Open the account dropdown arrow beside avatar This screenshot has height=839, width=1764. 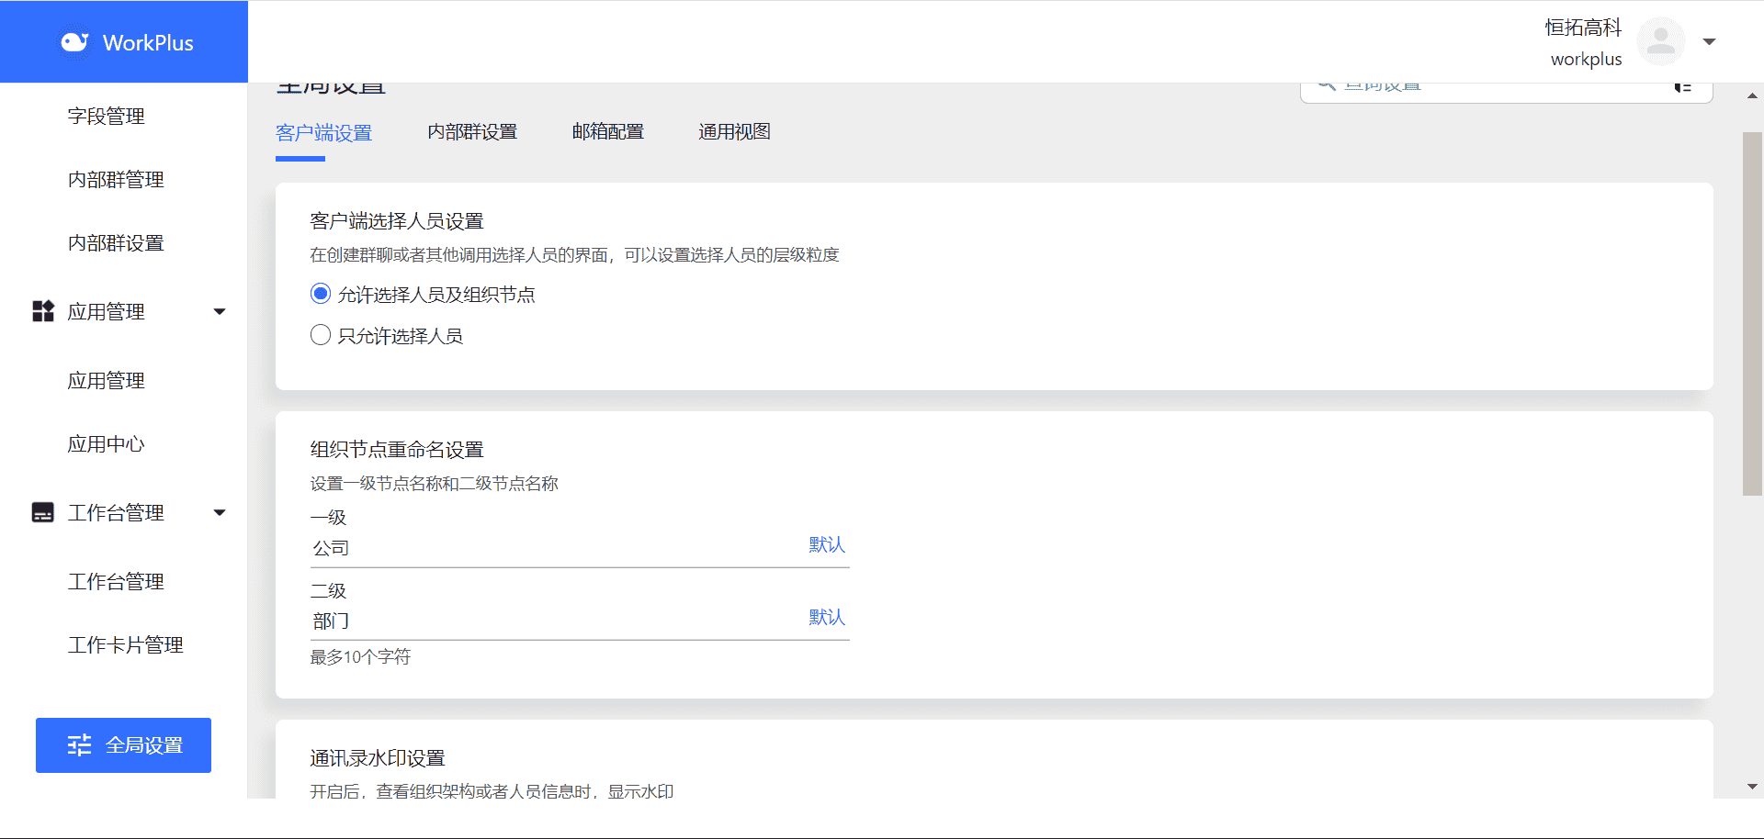(x=1709, y=41)
